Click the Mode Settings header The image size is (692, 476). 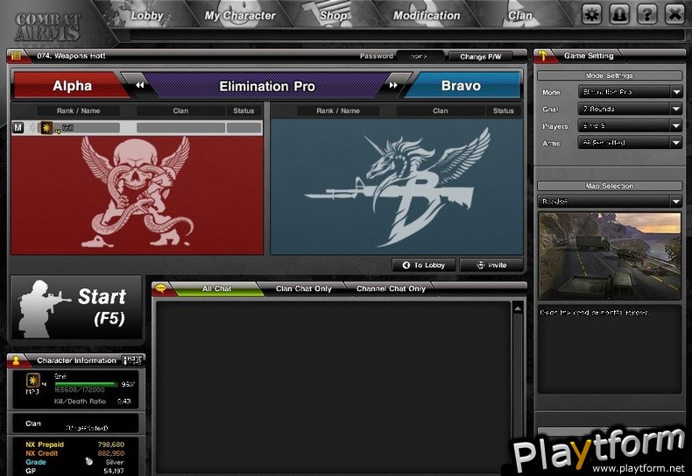click(610, 75)
